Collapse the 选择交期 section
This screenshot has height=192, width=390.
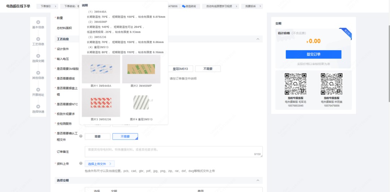click(x=257, y=180)
